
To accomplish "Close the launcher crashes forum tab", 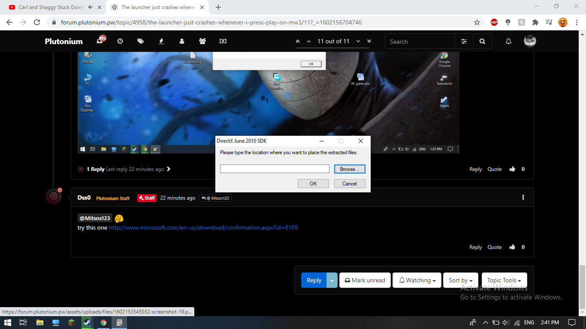I will 202,7.
